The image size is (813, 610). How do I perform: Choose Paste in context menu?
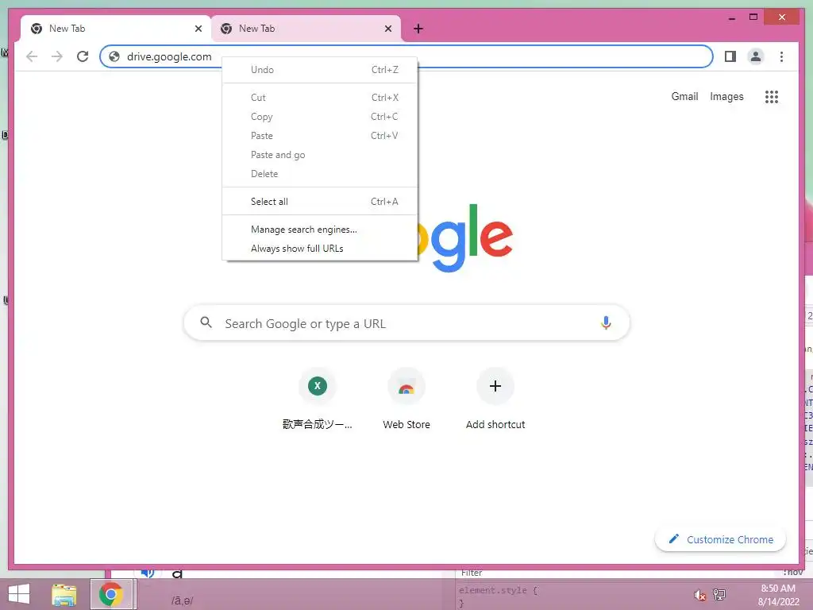(x=320, y=136)
